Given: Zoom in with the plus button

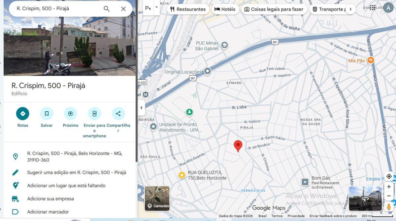Looking at the screenshot, I should (x=389, y=187).
